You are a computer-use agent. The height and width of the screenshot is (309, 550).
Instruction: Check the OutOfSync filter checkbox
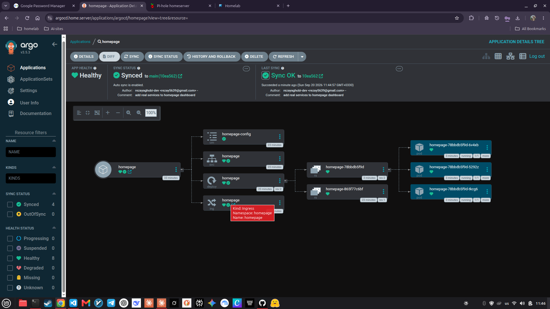[10, 214]
